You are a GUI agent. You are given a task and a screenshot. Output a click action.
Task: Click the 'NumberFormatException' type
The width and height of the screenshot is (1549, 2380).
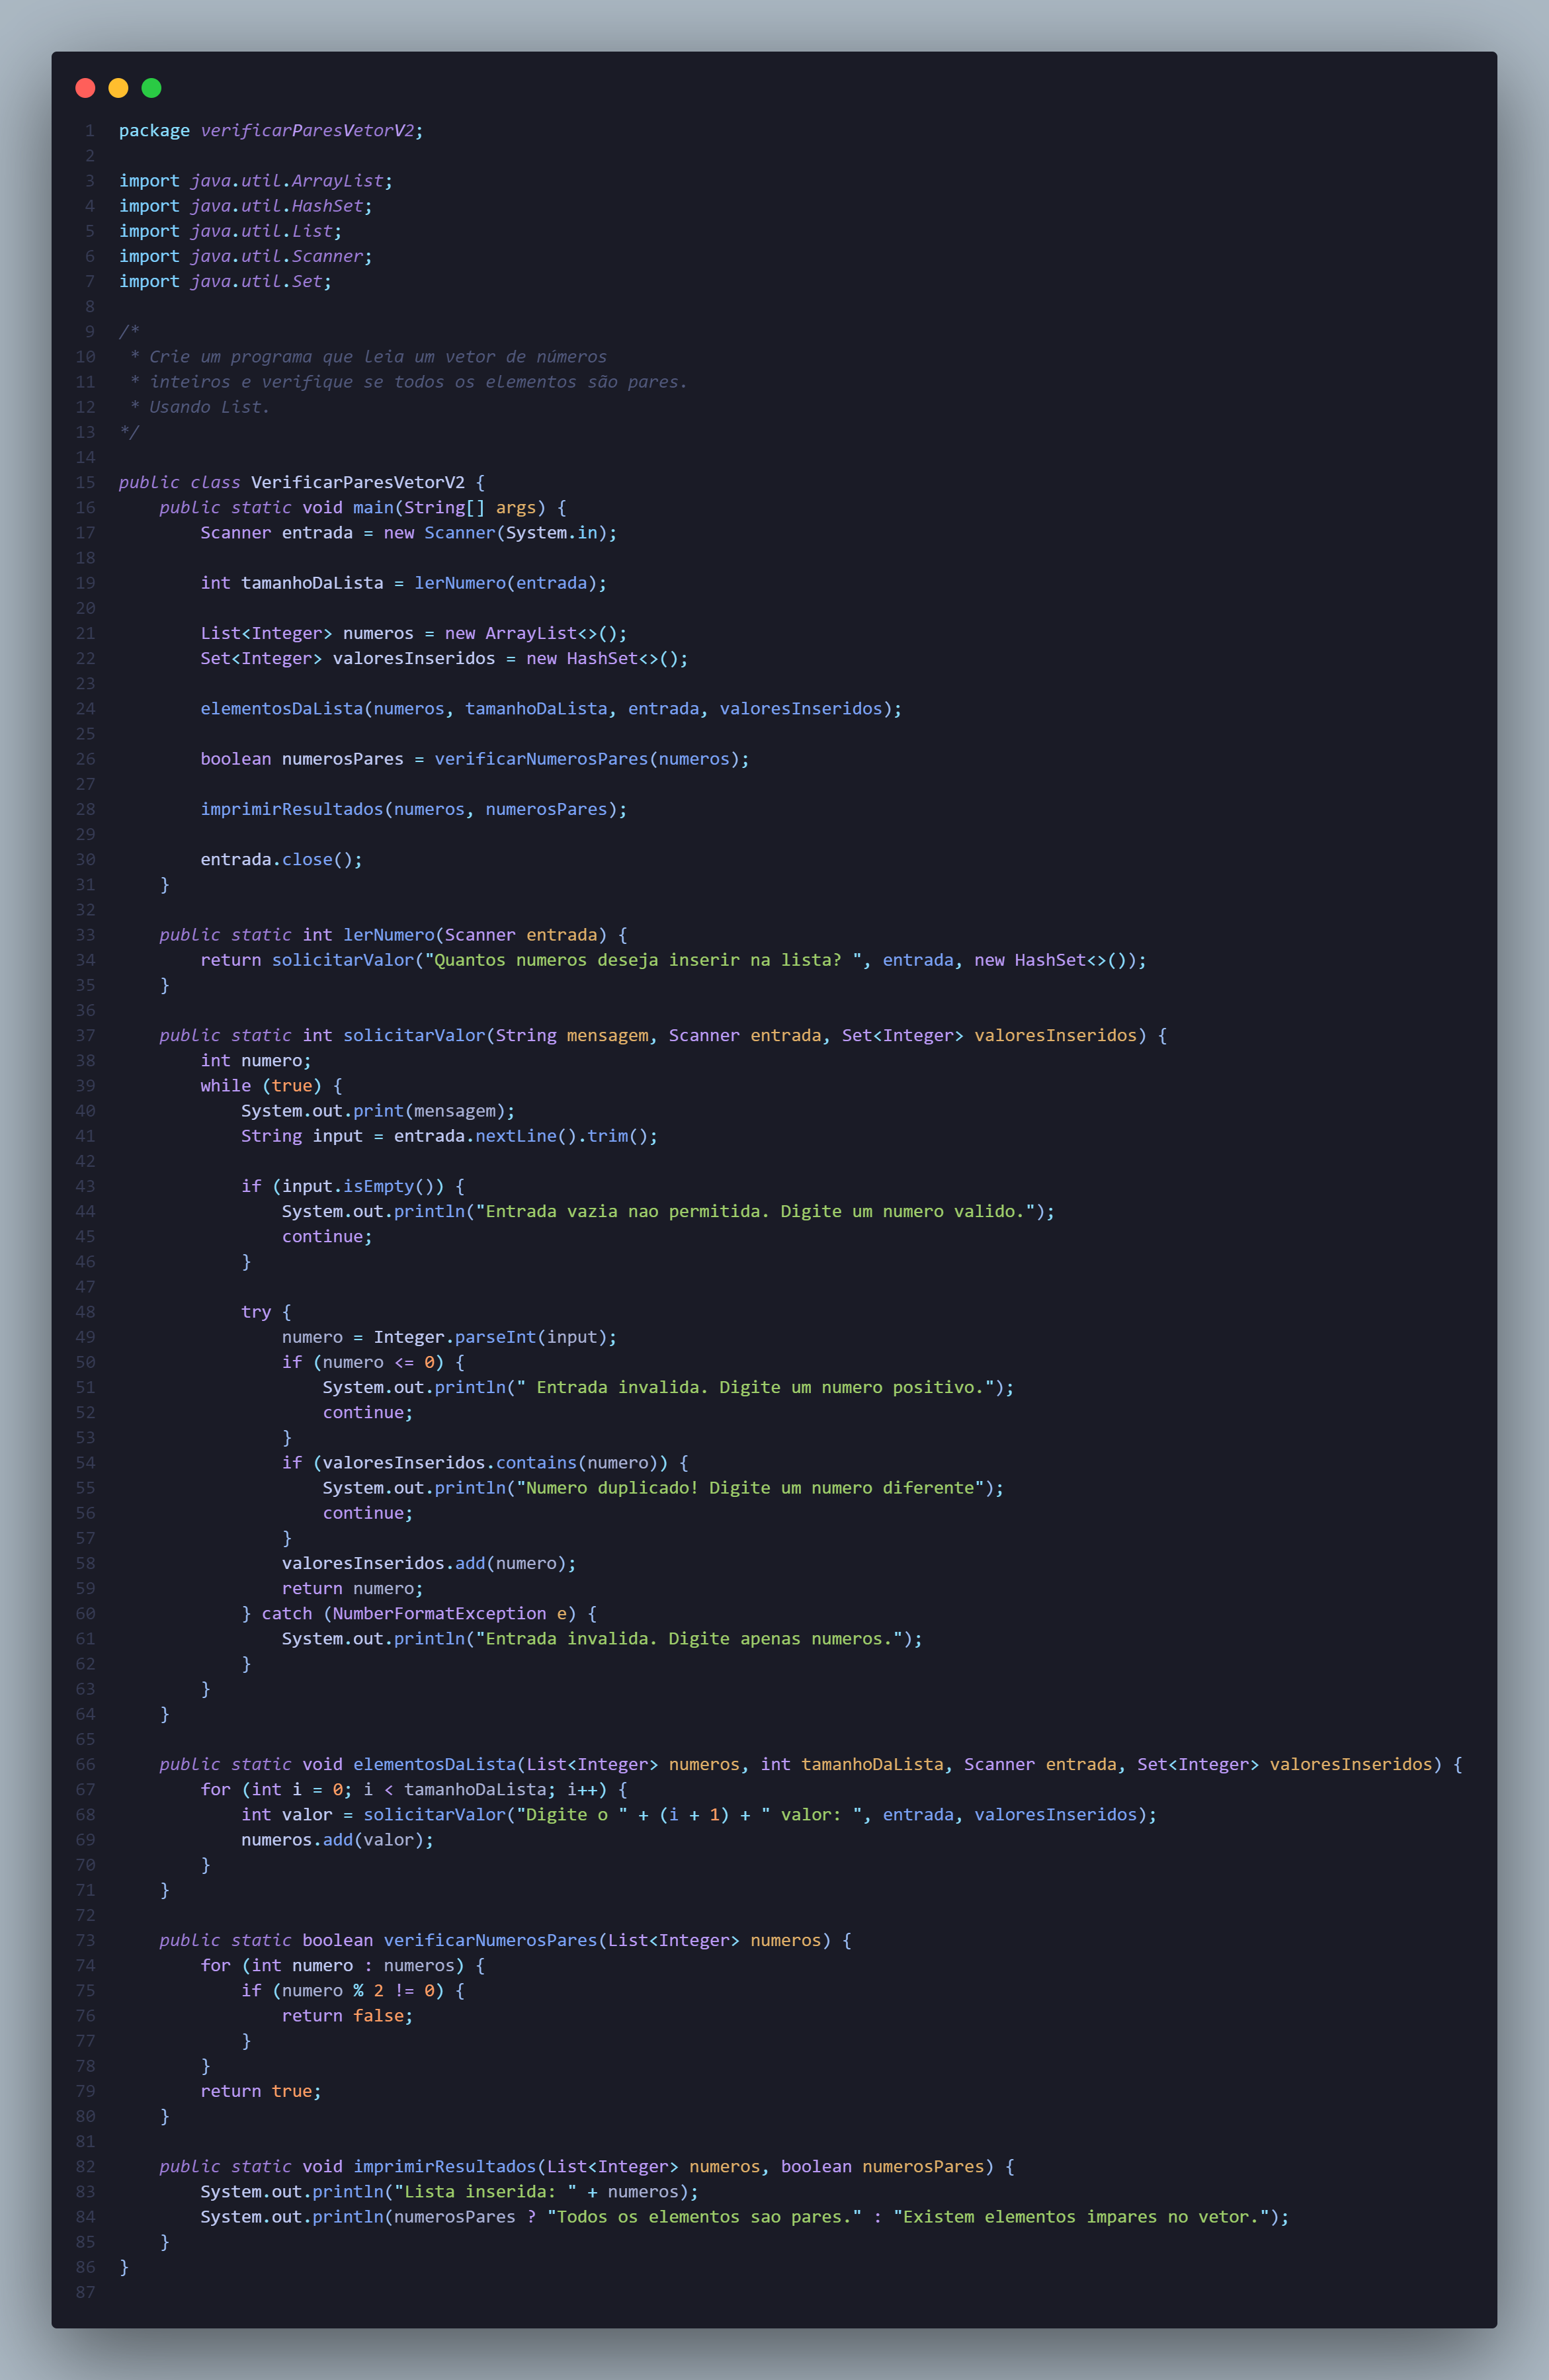440,1613
